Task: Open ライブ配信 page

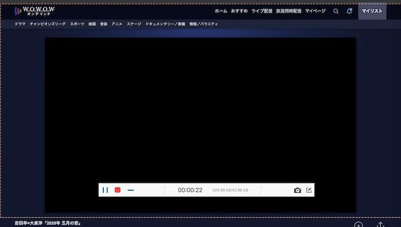Action: (262, 11)
